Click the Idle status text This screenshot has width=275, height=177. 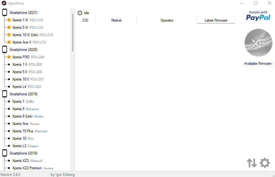tap(86, 13)
